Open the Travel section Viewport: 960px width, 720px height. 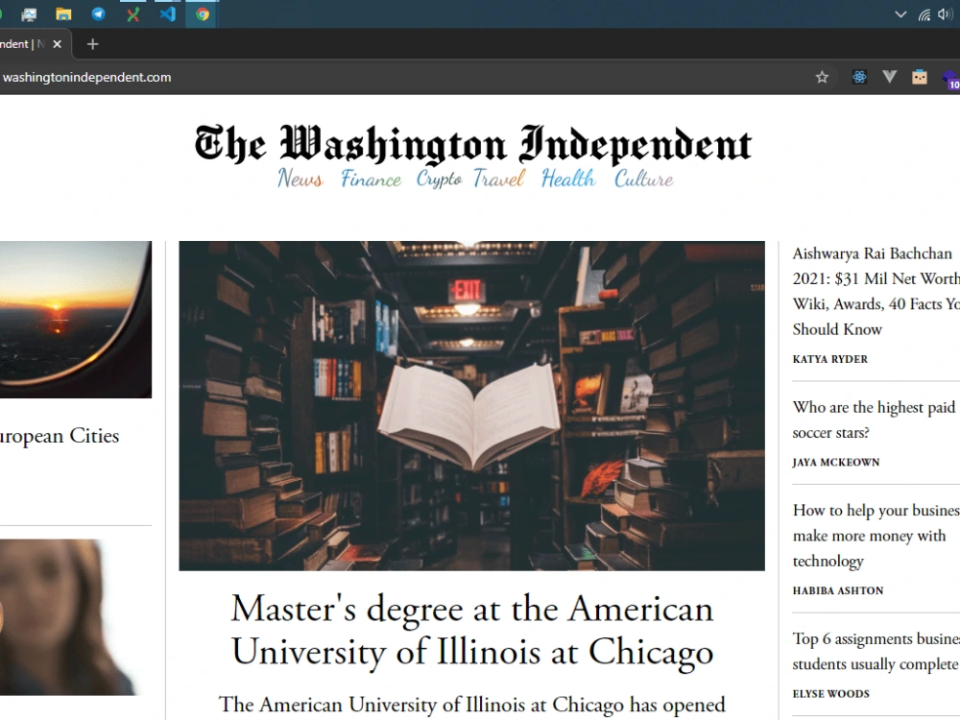(x=499, y=179)
